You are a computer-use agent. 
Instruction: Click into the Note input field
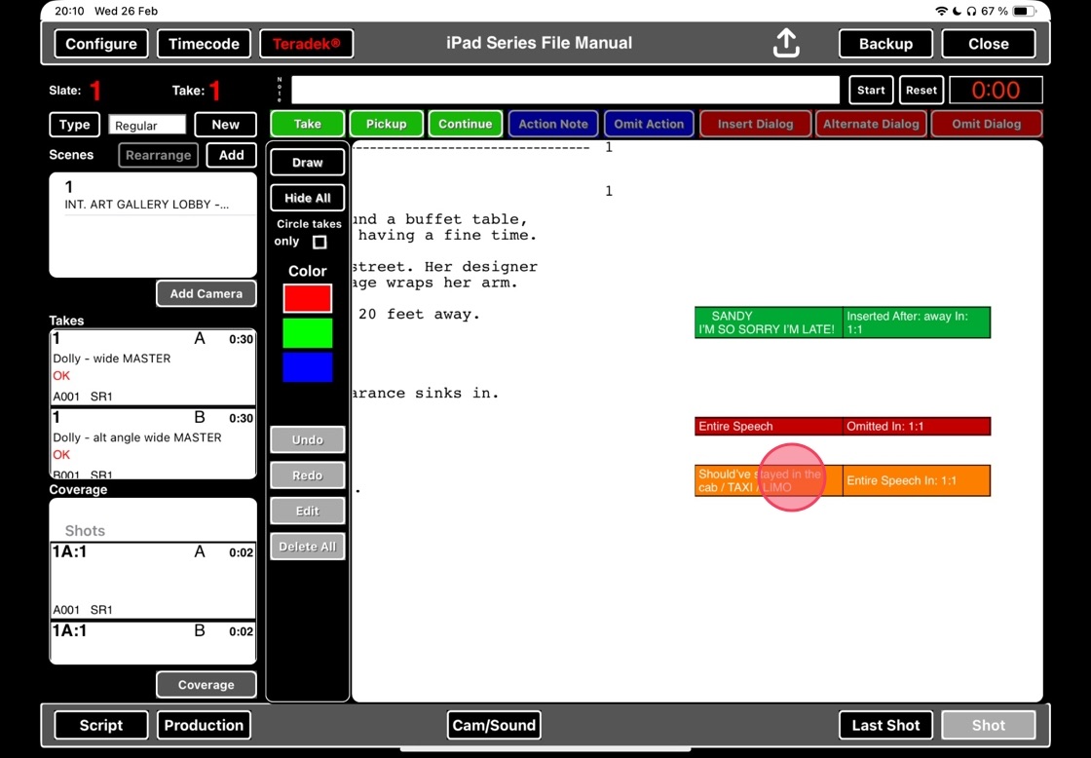tap(565, 90)
